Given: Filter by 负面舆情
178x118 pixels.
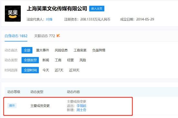Looking at the screenshot, I should pyautogui.click(x=99, y=50).
